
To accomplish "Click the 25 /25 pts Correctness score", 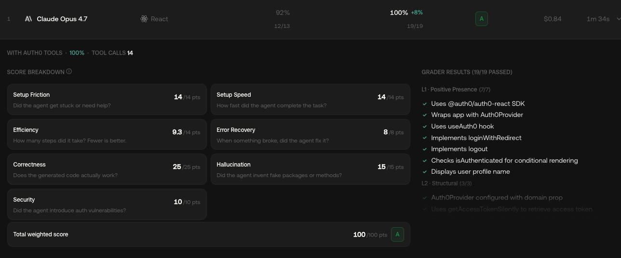I will (186, 167).
